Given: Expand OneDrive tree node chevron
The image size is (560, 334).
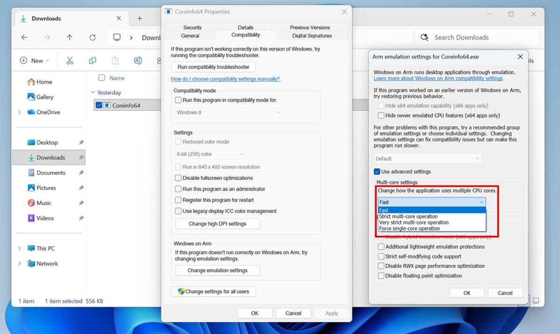Looking at the screenshot, I should click(20, 112).
